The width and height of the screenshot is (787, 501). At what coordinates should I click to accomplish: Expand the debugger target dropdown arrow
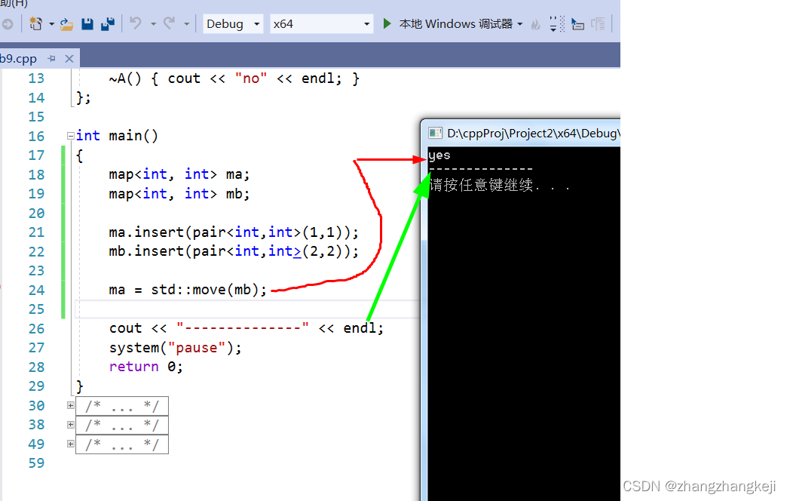pos(519,23)
